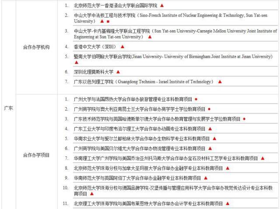Click red circle after 广州大学与法国昂热大学 project

pos(196,99)
